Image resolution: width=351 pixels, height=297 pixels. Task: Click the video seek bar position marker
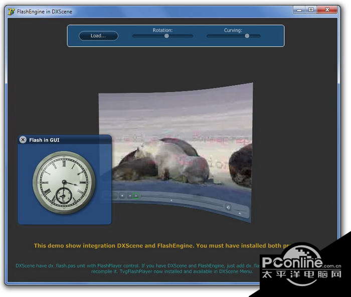point(171,200)
